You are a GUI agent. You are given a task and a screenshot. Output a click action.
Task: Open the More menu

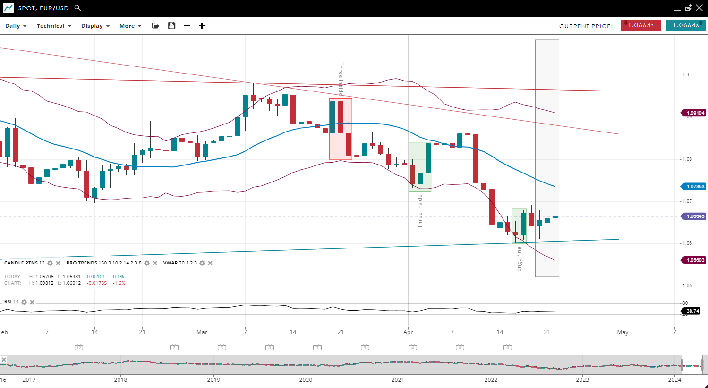(x=130, y=26)
